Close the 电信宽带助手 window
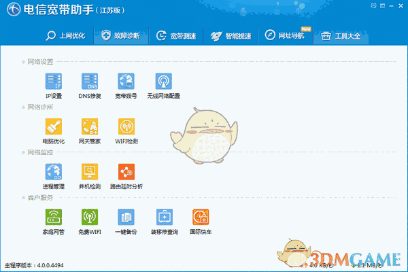 pyautogui.click(x=401, y=5)
